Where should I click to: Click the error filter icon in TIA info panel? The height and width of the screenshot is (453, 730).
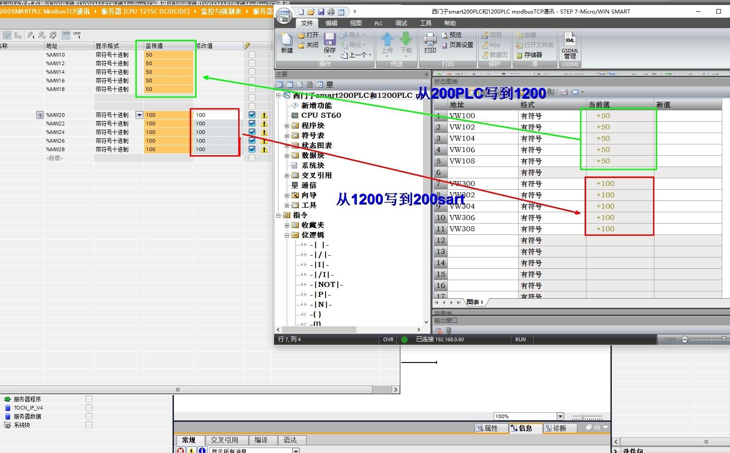tap(180, 450)
